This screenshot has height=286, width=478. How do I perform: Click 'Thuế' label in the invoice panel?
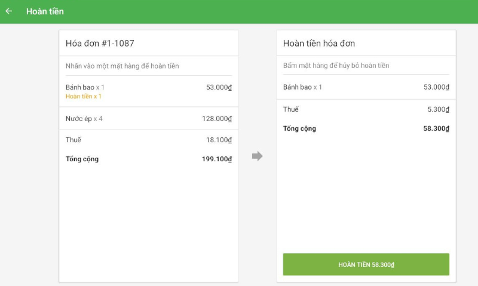pos(73,140)
